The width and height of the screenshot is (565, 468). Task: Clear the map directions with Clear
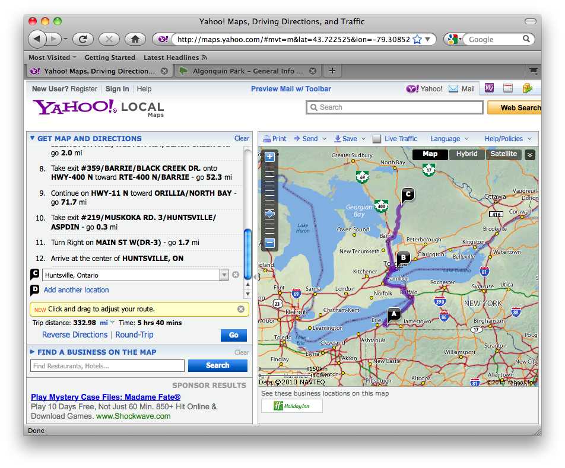click(242, 138)
